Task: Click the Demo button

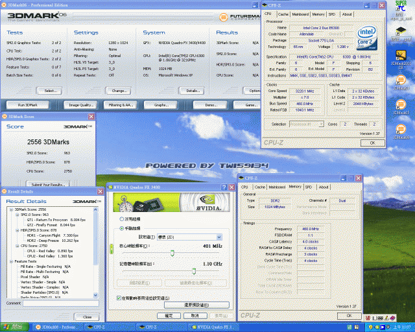Action: pyautogui.click(x=210, y=105)
